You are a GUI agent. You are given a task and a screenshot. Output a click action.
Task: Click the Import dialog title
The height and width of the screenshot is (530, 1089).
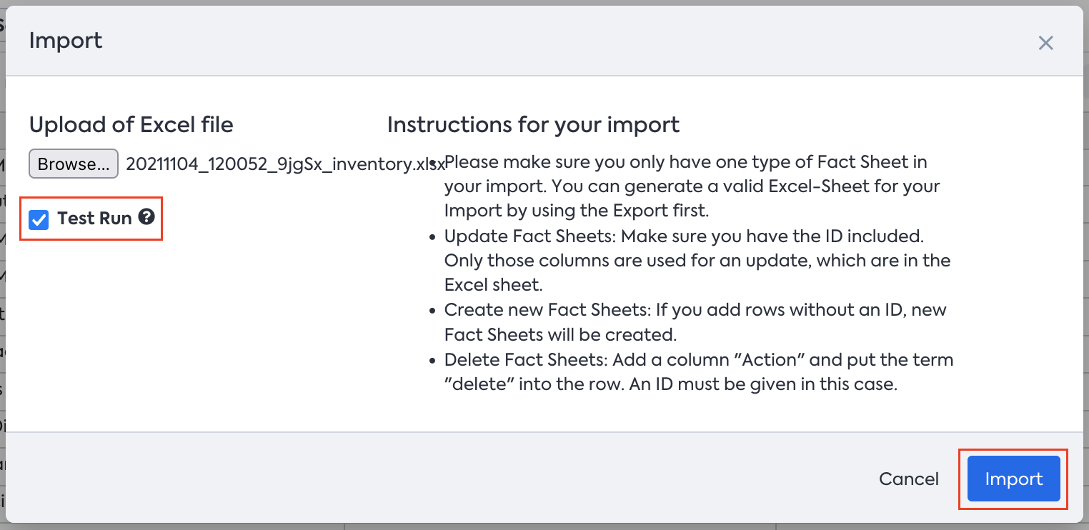coord(66,41)
